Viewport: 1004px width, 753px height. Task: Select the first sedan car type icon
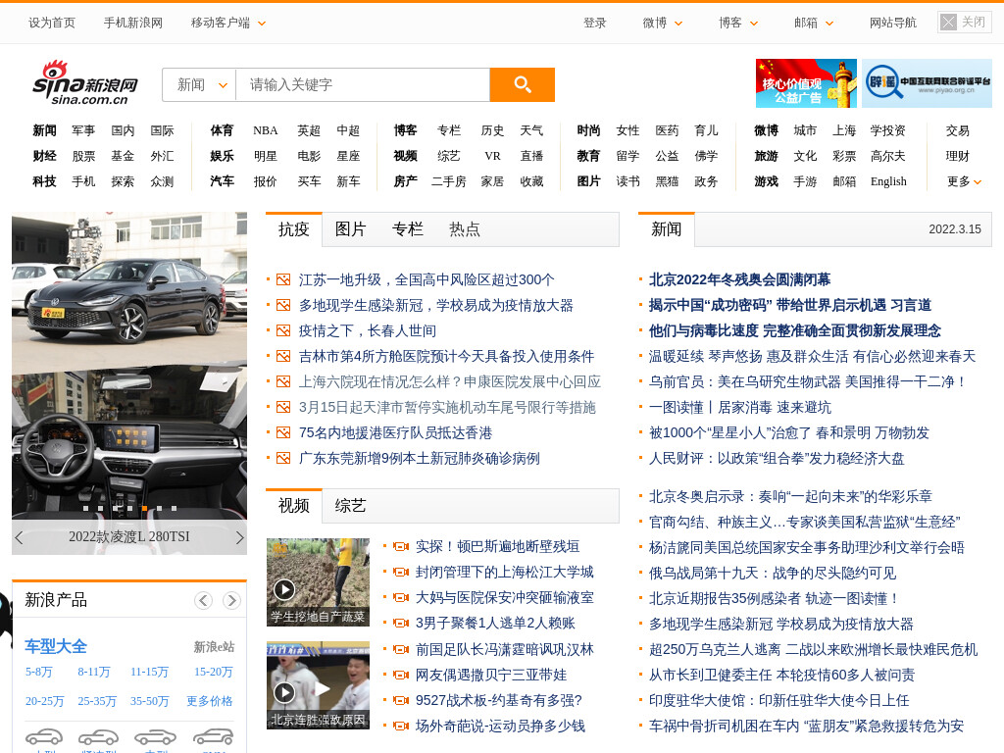tap(43, 736)
